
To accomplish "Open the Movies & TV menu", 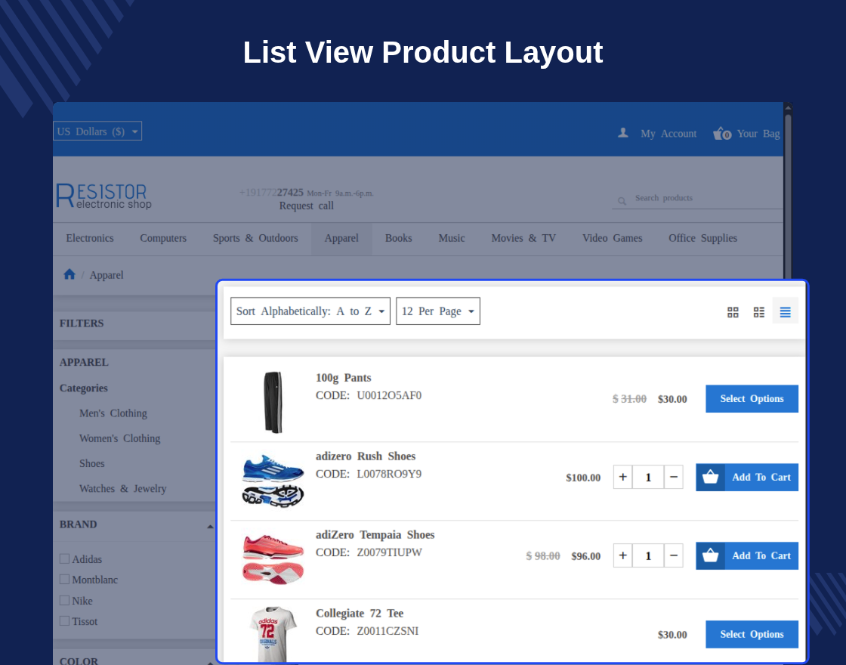I will click(523, 238).
